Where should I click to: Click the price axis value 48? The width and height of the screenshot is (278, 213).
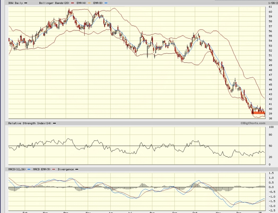point(270,70)
